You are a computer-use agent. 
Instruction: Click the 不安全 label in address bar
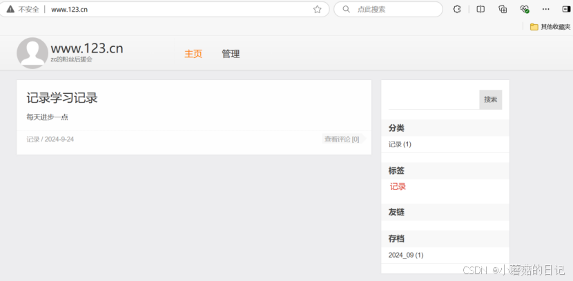(28, 10)
